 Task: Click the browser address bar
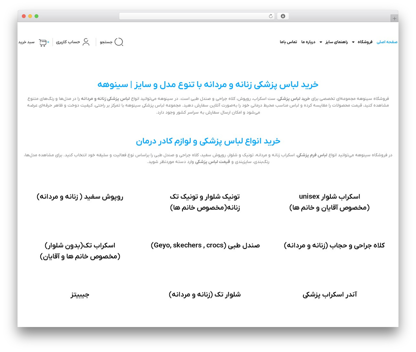(197, 16)
